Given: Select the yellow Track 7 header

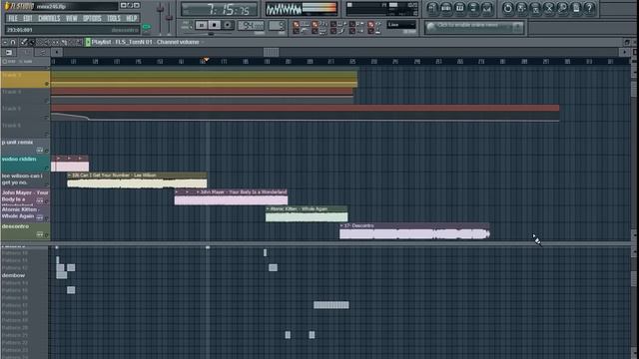Looking at the screenshot, I should 25,79.
